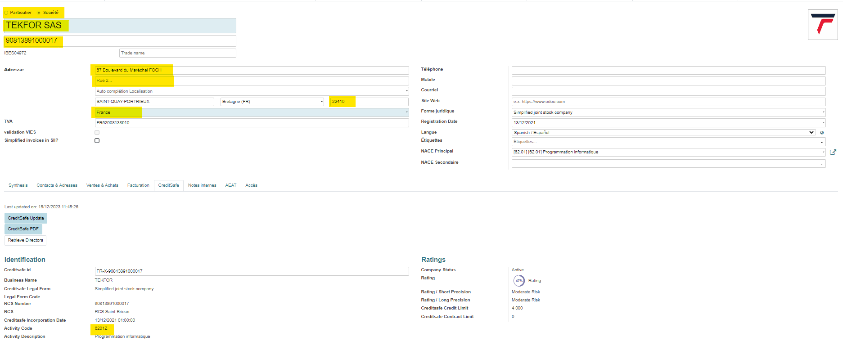Open the NACE Principal external link icon

[x=833, y=152]
